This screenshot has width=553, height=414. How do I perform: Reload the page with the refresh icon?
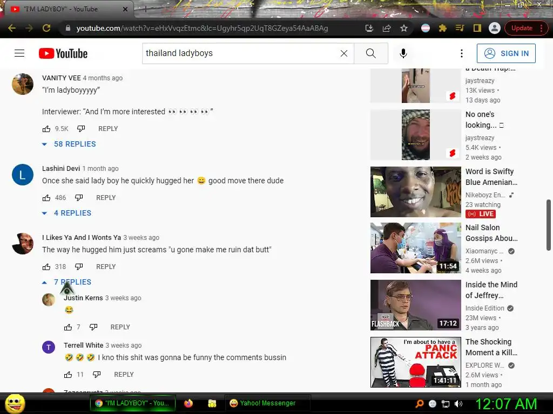[46, 28]
